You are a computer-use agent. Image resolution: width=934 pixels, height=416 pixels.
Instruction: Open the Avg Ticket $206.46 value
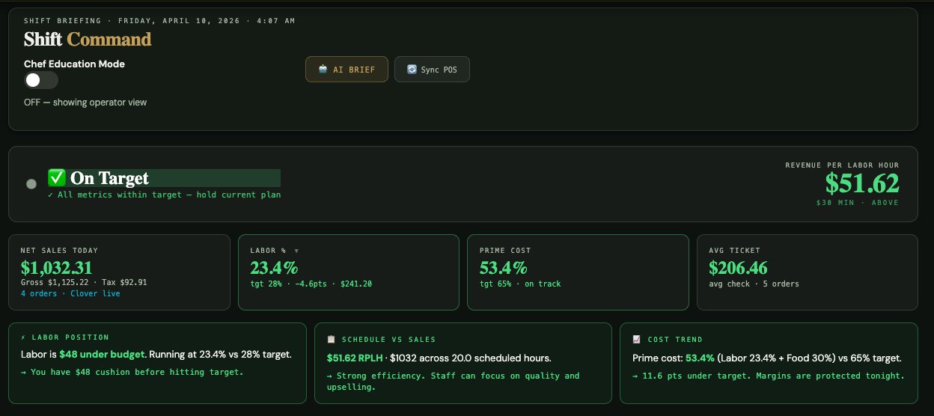click(738, 268)
